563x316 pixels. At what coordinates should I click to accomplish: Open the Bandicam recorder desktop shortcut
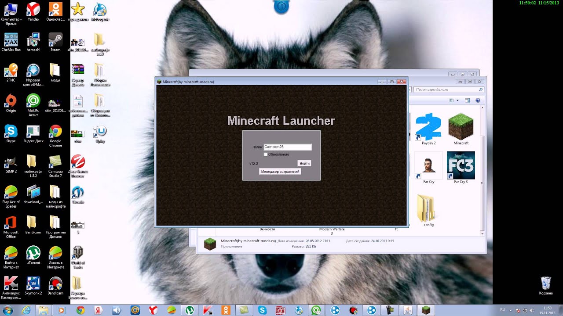click(55, 285)
